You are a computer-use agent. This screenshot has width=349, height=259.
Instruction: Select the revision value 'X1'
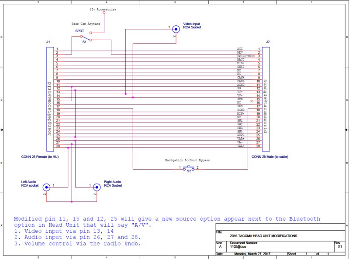pyautogui.click(x=340, y=246)
